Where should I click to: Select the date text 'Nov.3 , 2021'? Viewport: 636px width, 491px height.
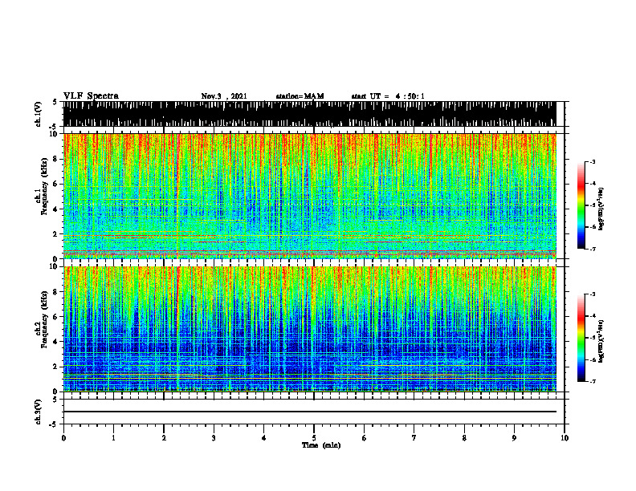224,96
